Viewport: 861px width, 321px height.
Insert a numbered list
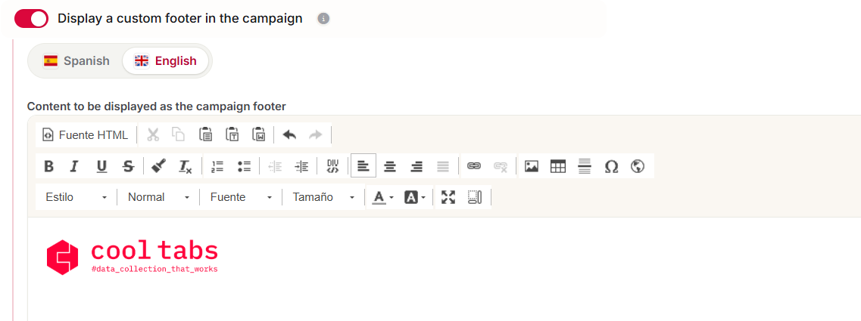click(x=217, y=166)
